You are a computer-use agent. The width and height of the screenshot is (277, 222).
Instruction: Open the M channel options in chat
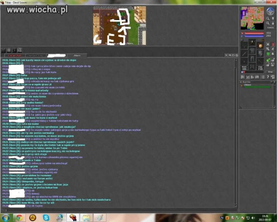[x=230, y=55]
